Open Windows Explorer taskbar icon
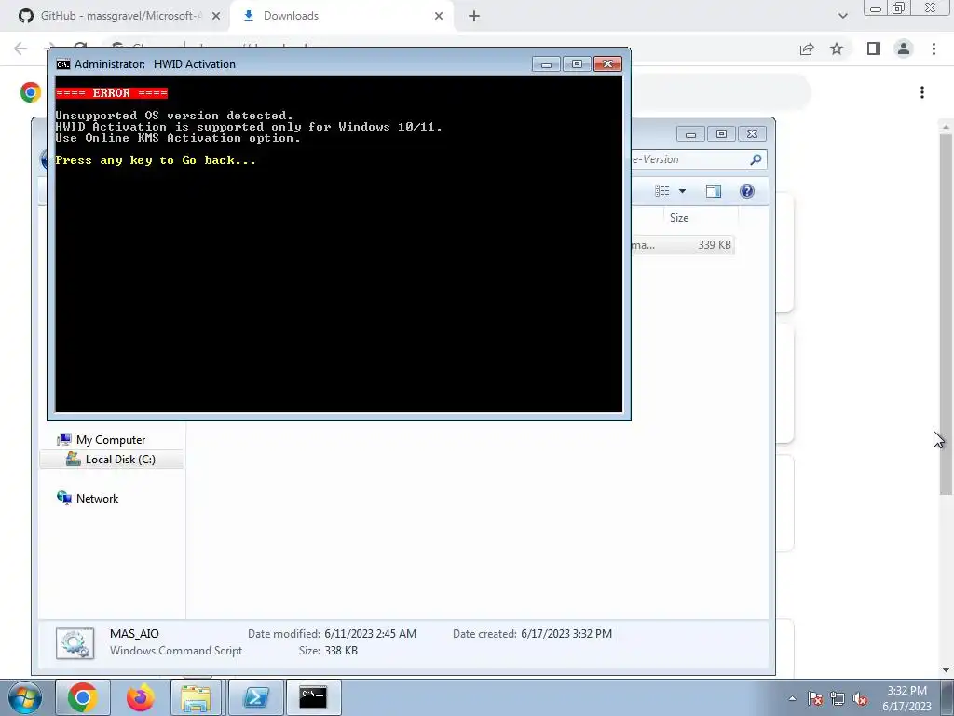The image size is (954, 716). coord(196,697)
